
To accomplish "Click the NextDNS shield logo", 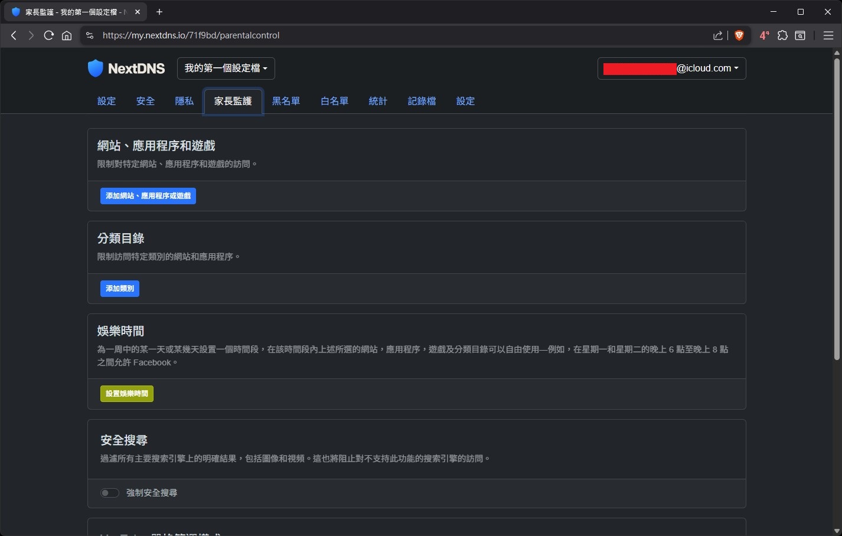I will coord(95,68).
